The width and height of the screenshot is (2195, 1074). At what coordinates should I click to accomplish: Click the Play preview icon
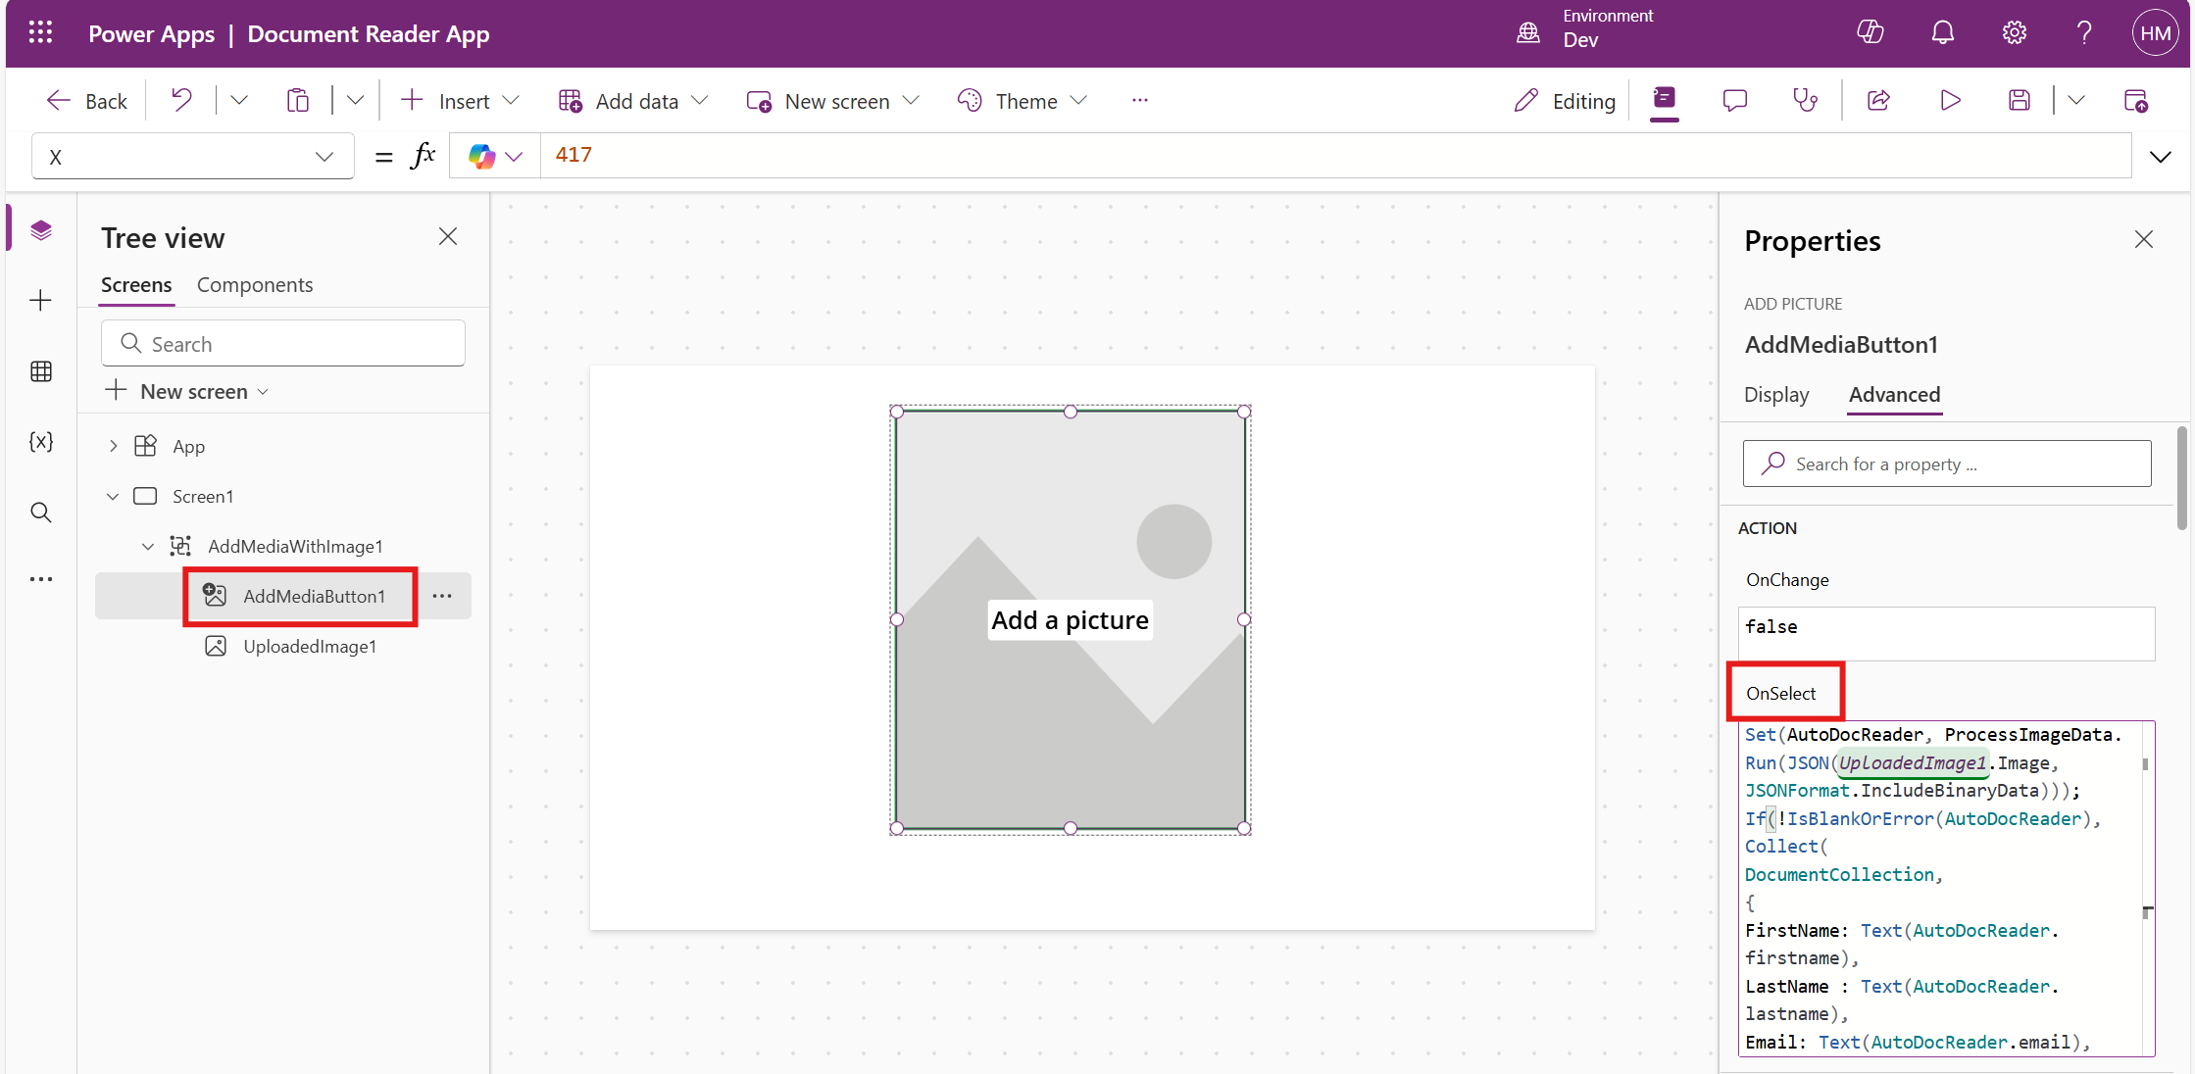pyautogui.click(x=1950, y=100)
